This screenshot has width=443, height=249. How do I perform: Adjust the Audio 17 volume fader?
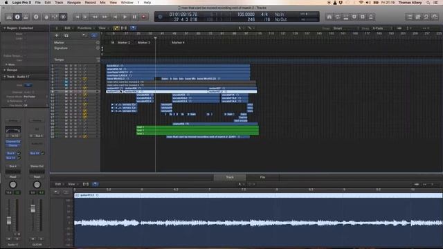click(x=9, y=221)
